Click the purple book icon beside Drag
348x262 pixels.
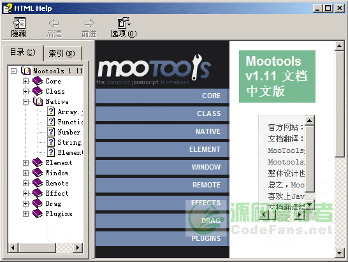38,203
